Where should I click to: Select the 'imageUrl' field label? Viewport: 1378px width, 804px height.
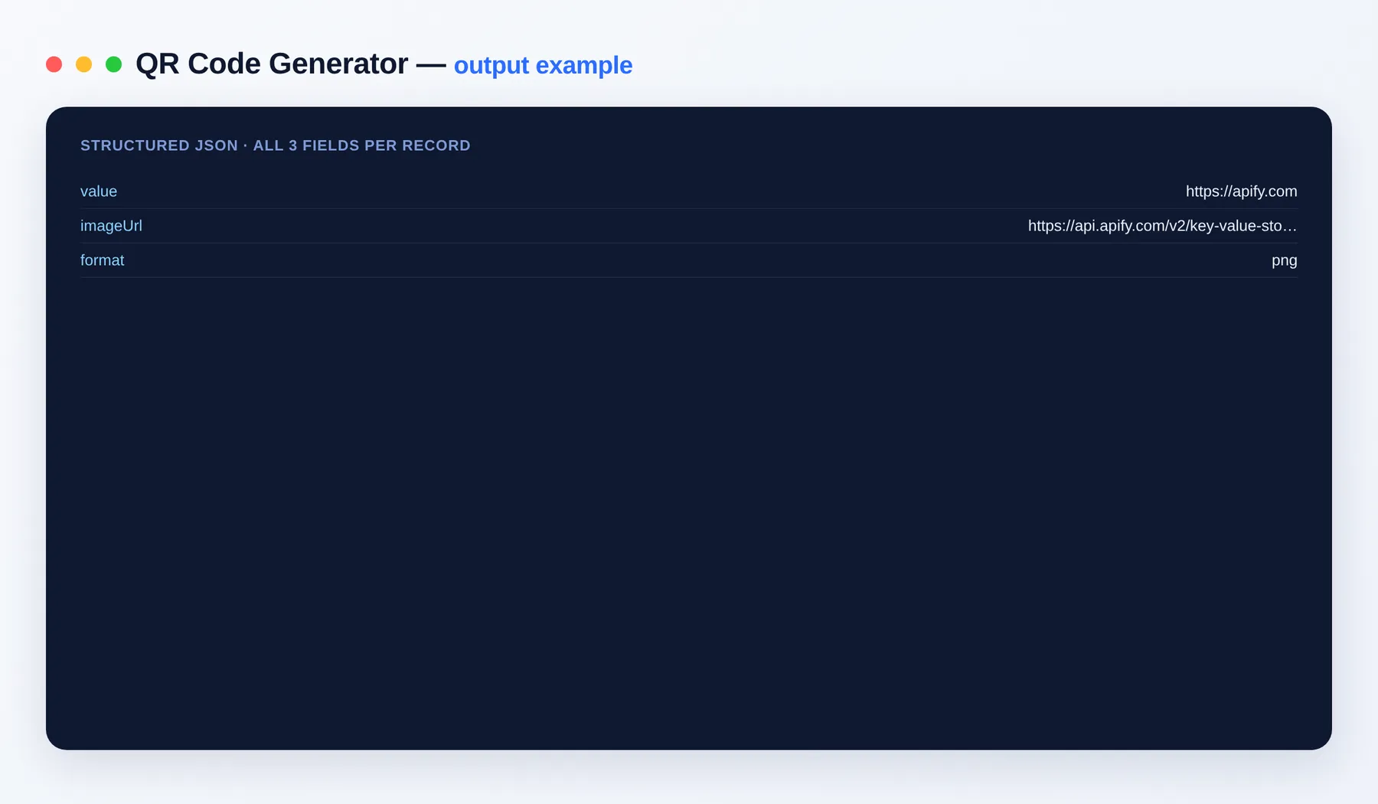111,226
